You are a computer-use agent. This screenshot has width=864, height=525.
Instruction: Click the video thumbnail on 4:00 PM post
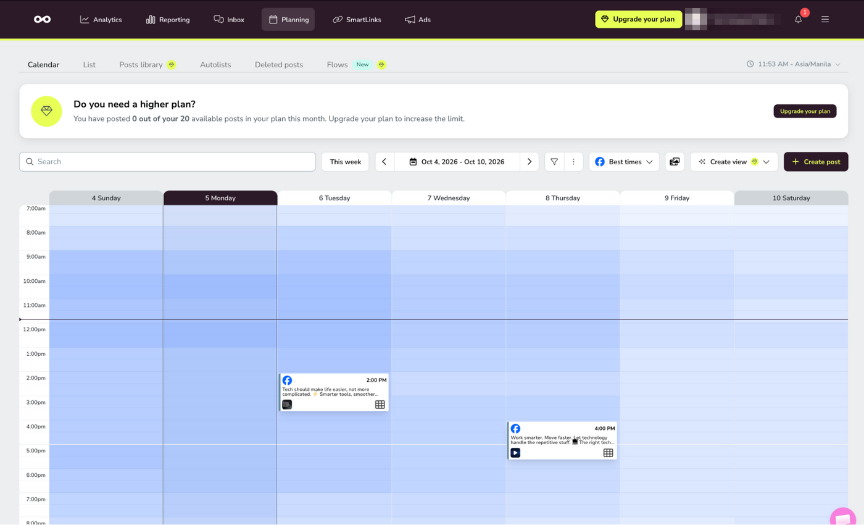pyautogui.click(x=515, y=453)
